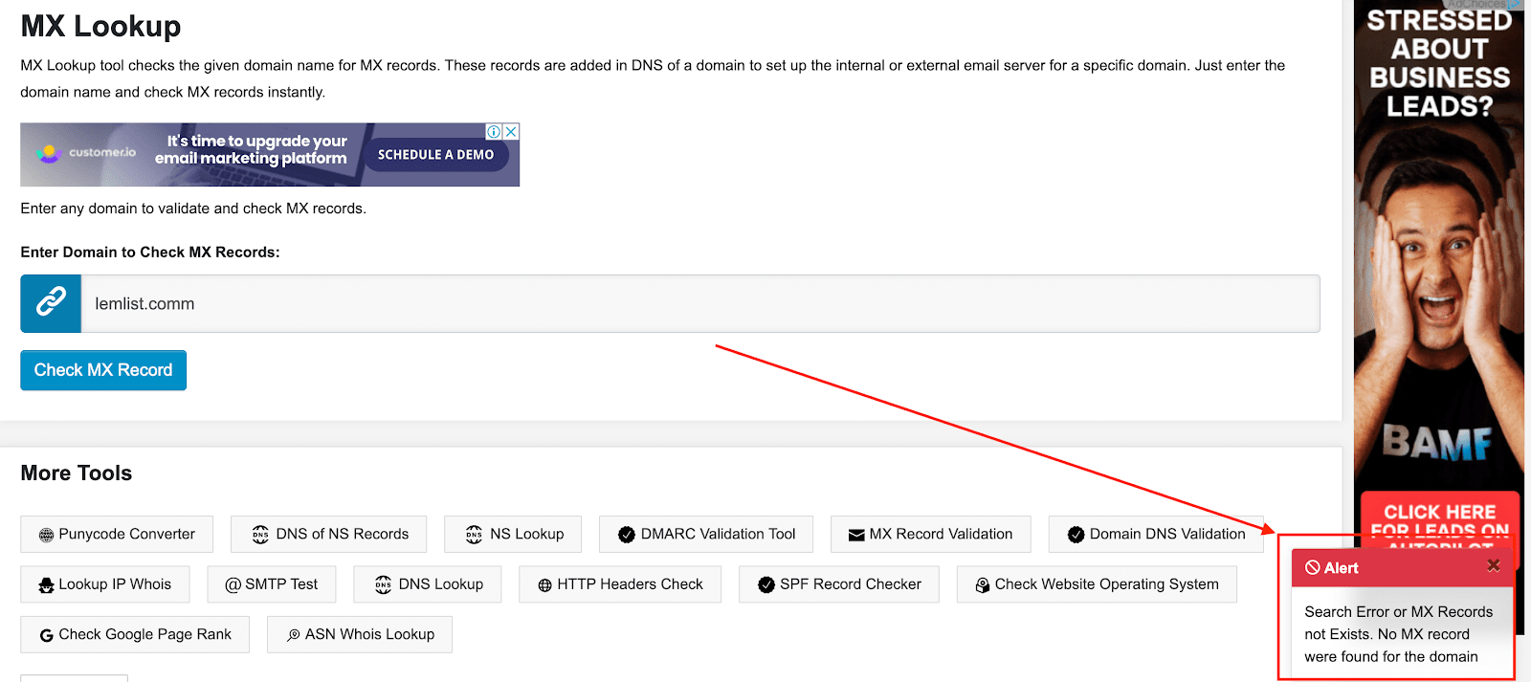The image size is (1531, 682).
Task: Click the DNS icon on NS Lookup
Action: pyautogui.click(x=474, y=535)
